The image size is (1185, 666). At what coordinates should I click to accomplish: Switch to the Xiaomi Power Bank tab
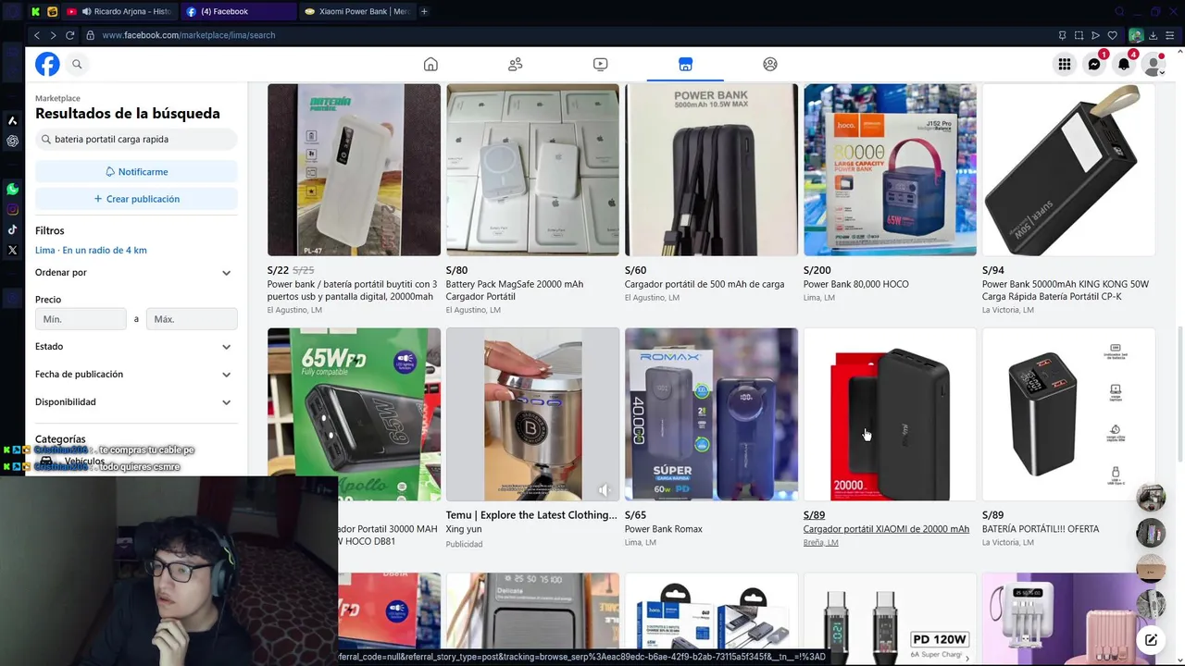point(356,11)
